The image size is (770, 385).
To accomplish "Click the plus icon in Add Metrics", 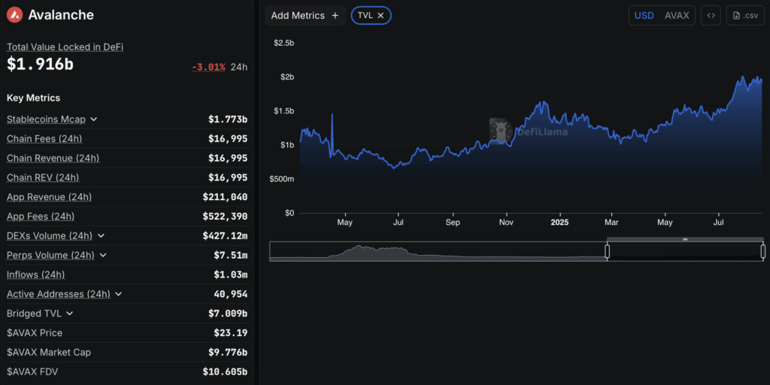I will tap(335, 15).
